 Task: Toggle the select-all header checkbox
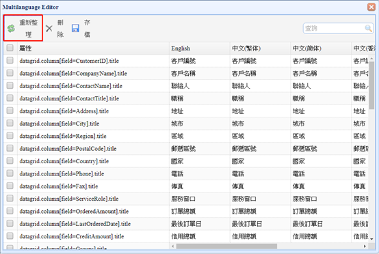(10, 48)
